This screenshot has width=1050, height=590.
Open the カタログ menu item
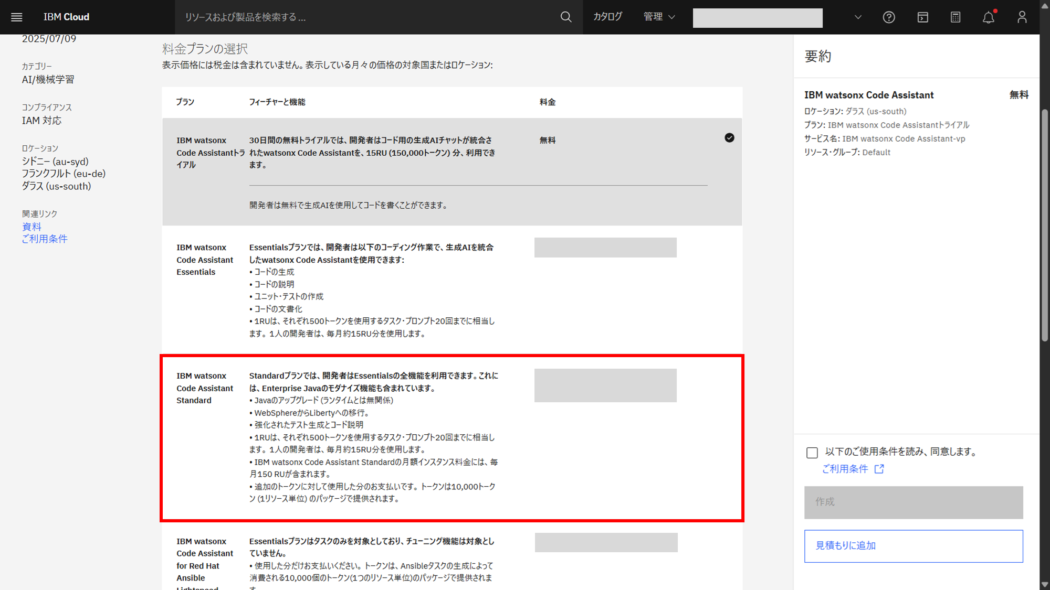[607, 17]
